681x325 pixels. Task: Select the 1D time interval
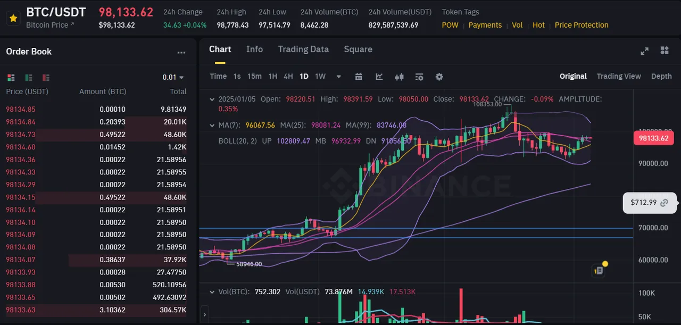coord(304,77)
